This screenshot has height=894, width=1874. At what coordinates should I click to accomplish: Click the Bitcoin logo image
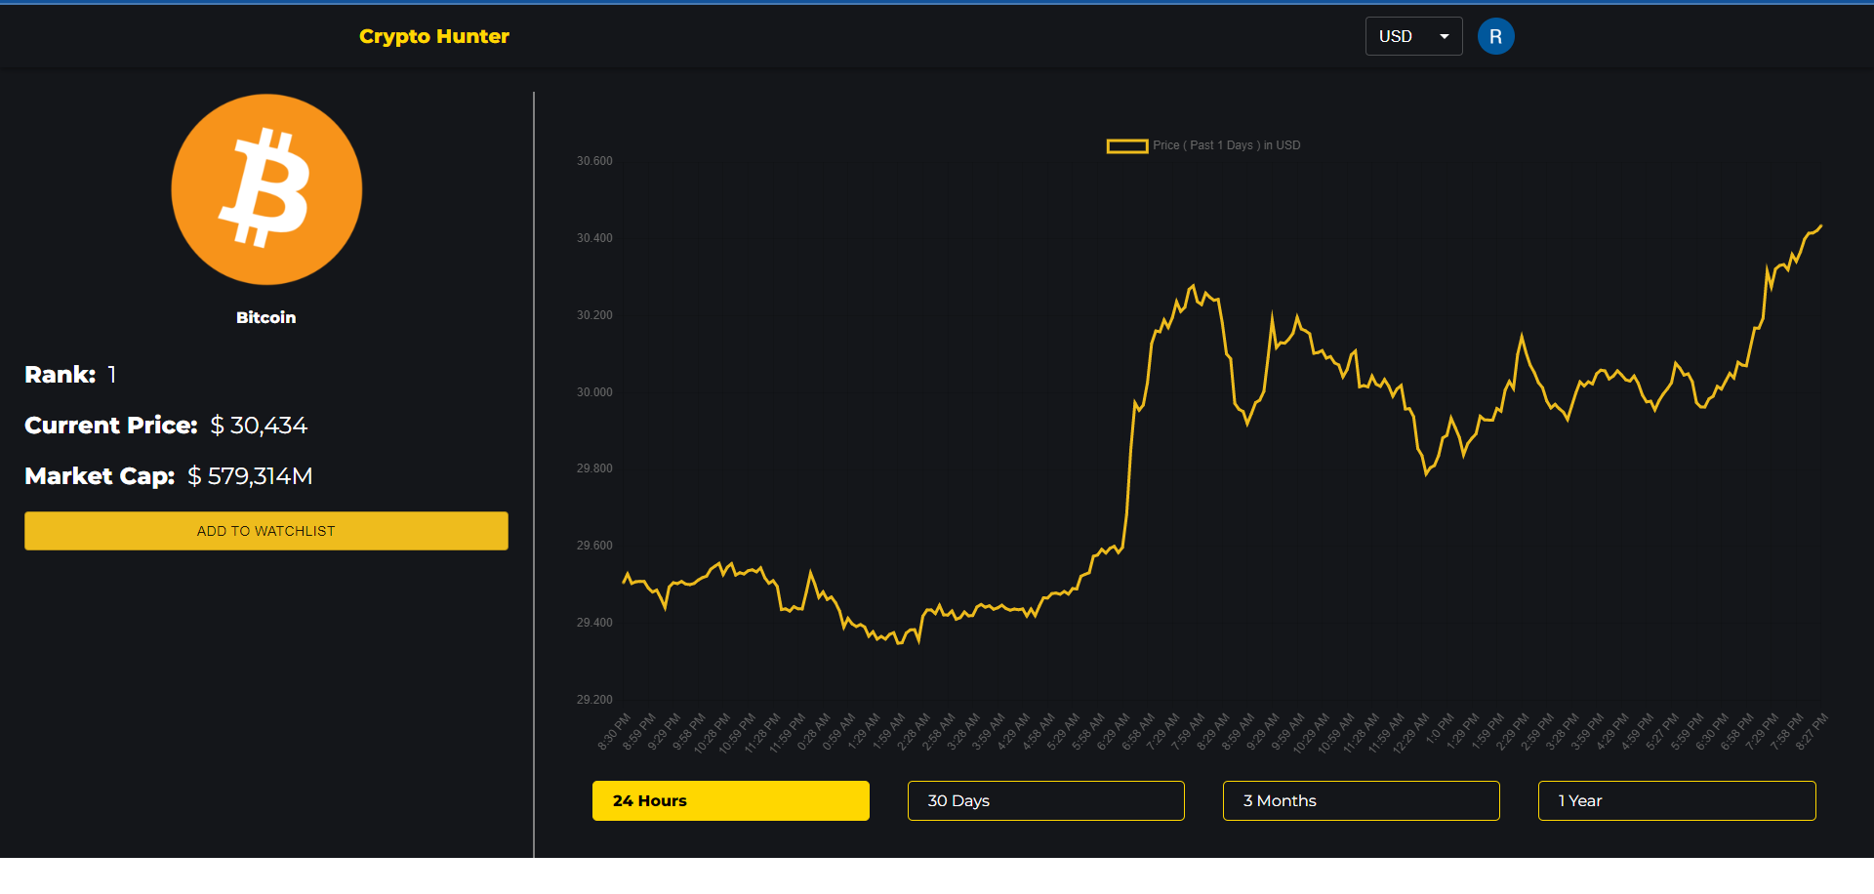(x=266, y=189)
